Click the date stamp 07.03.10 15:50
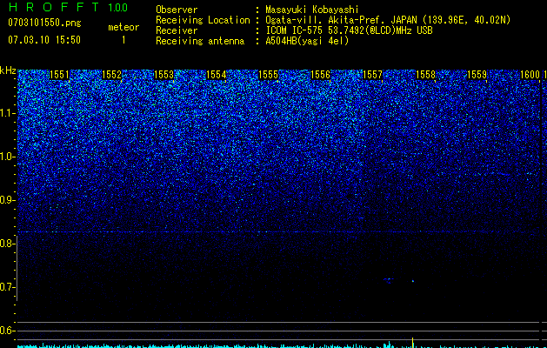 (44, 40)
